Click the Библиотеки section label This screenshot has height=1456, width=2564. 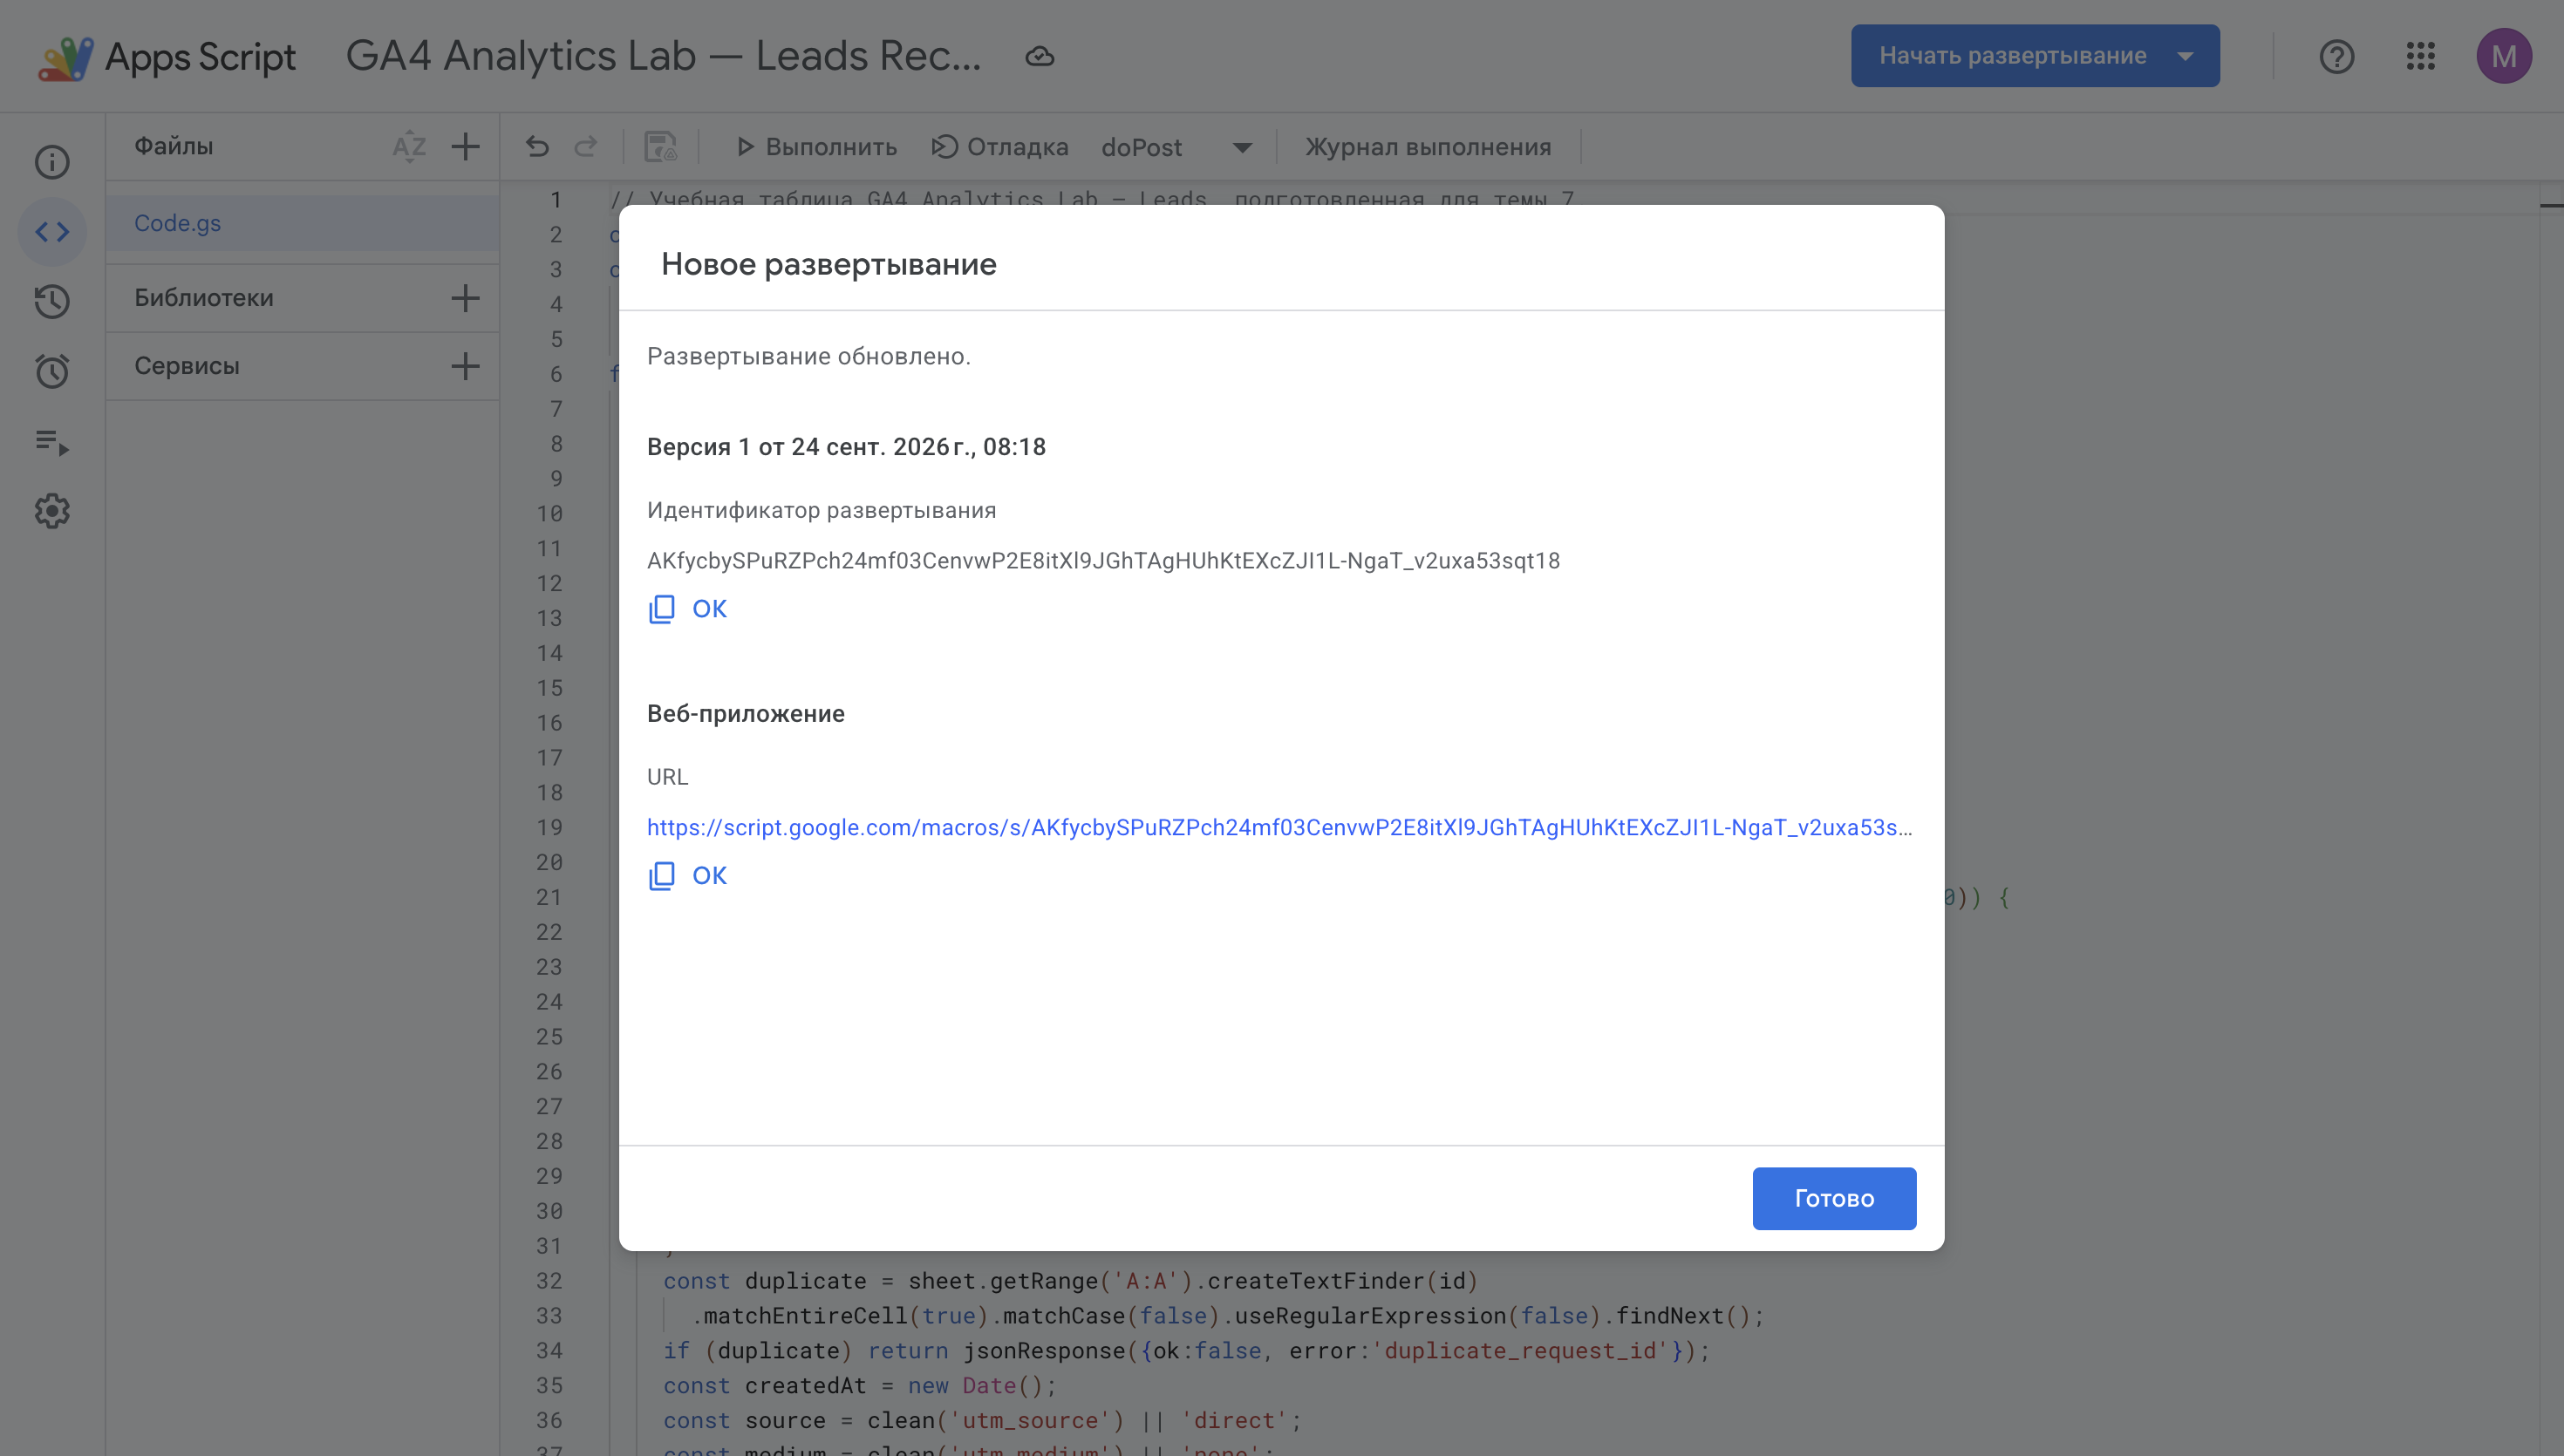[x=204, y=298]
